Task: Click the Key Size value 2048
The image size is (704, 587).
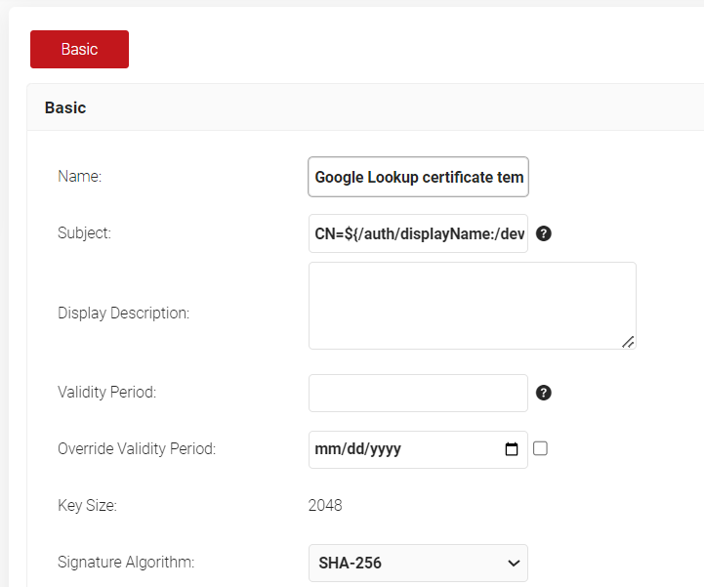Action: click(x=325, y=506)
